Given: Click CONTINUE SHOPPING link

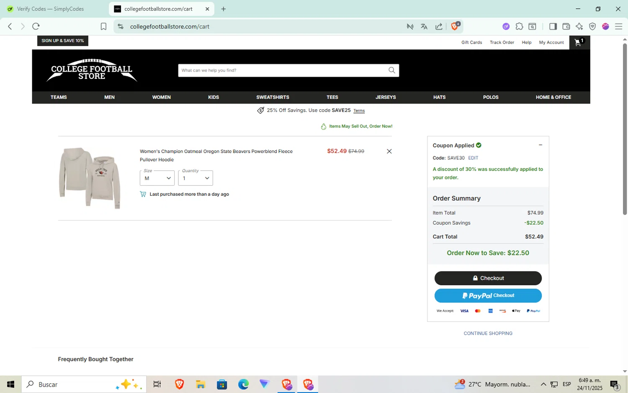Looking at the screenshot, I should (488, 334).
